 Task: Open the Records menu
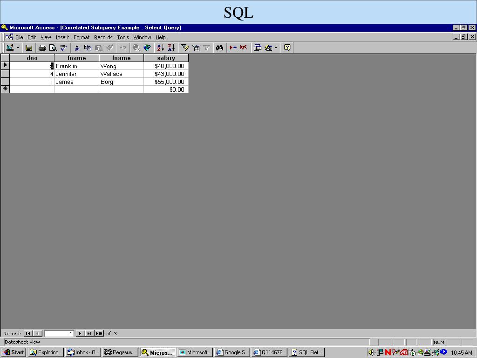pyautogui.click(x=103, y=37)
